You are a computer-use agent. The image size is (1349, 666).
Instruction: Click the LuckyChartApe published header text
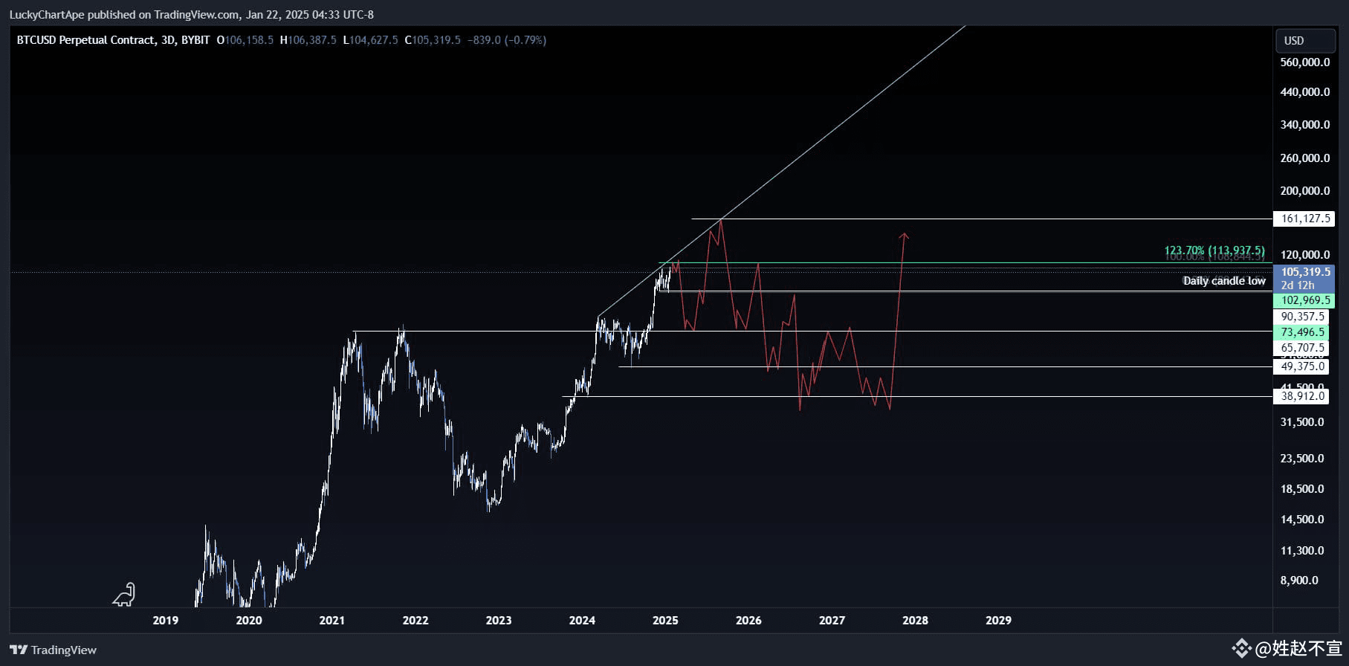click(x=192, y=14)
